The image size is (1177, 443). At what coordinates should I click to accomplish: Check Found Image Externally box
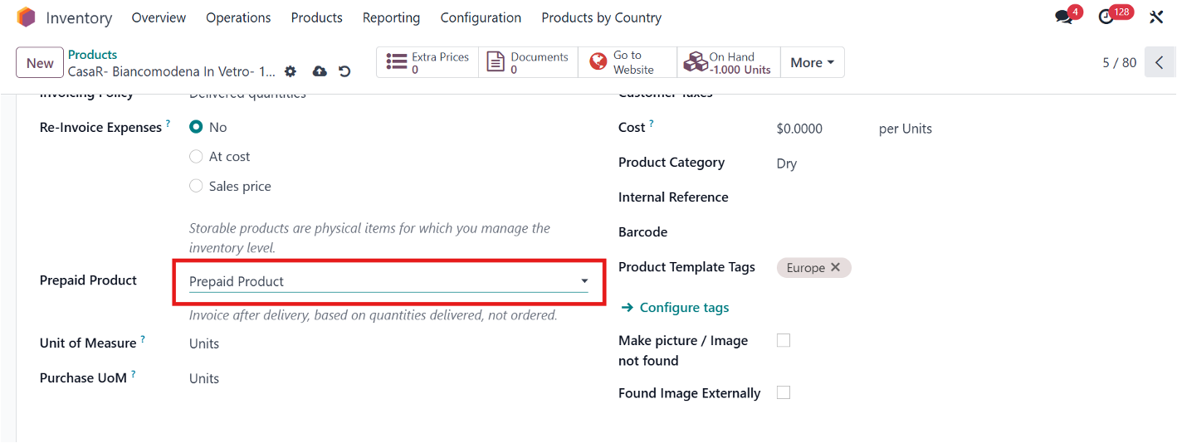[784, 392]
